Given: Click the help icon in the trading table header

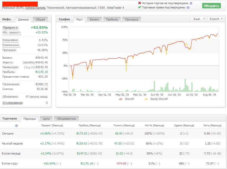Looking at the screenshot, I should click(16, 126).
